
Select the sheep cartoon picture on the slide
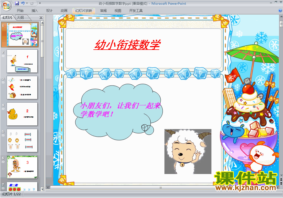188,151
